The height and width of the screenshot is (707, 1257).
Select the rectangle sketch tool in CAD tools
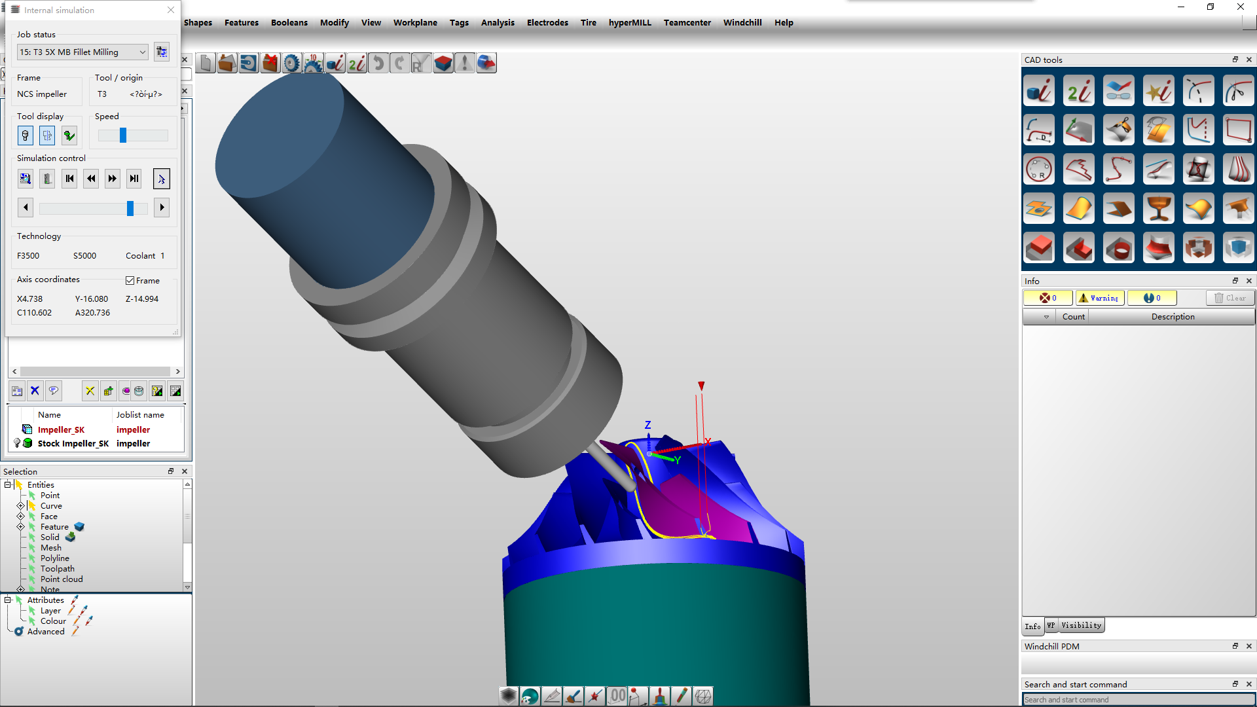point(1238,130)
